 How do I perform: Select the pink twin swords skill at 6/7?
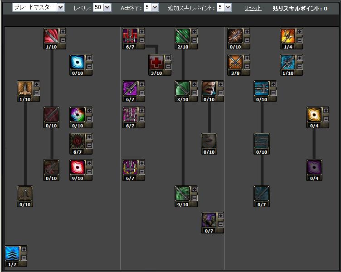[130, 115]
